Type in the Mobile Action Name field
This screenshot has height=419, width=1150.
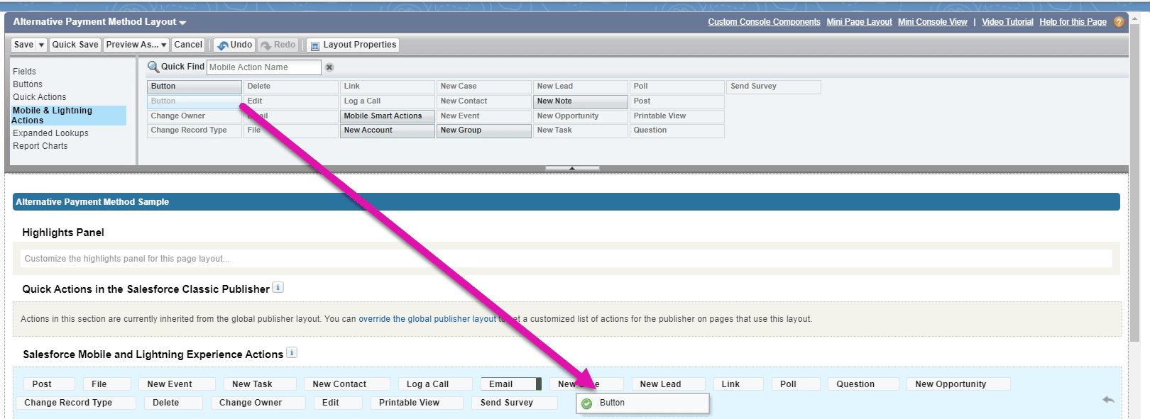point(264,67)
